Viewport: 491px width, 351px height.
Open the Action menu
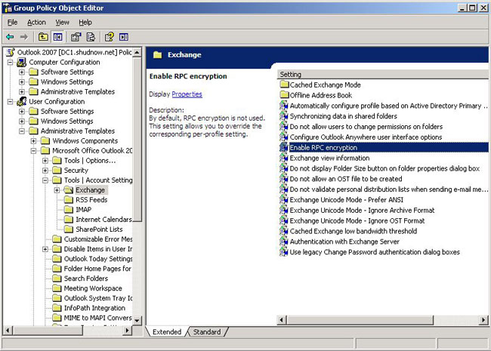(x=36, y=23)
